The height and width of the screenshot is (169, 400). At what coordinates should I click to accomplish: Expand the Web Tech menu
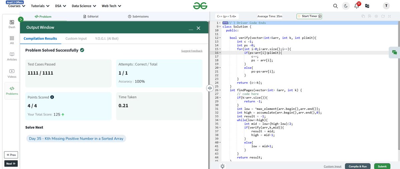112,6
